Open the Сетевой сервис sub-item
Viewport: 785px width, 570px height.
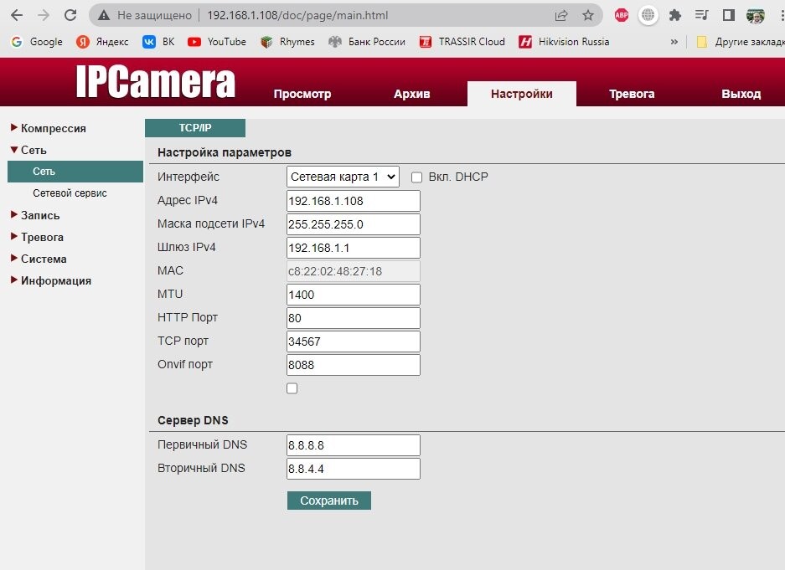(x=70, y=193)
